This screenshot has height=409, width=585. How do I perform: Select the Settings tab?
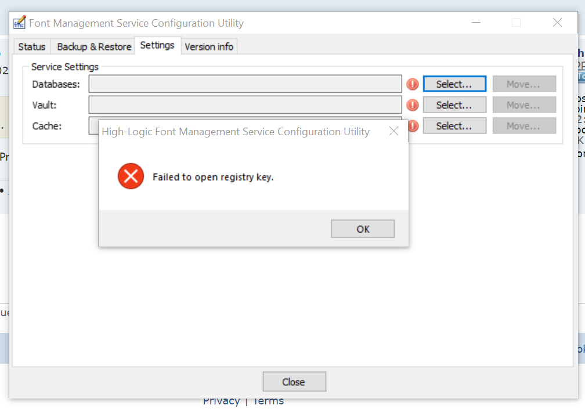coord(157,45)
